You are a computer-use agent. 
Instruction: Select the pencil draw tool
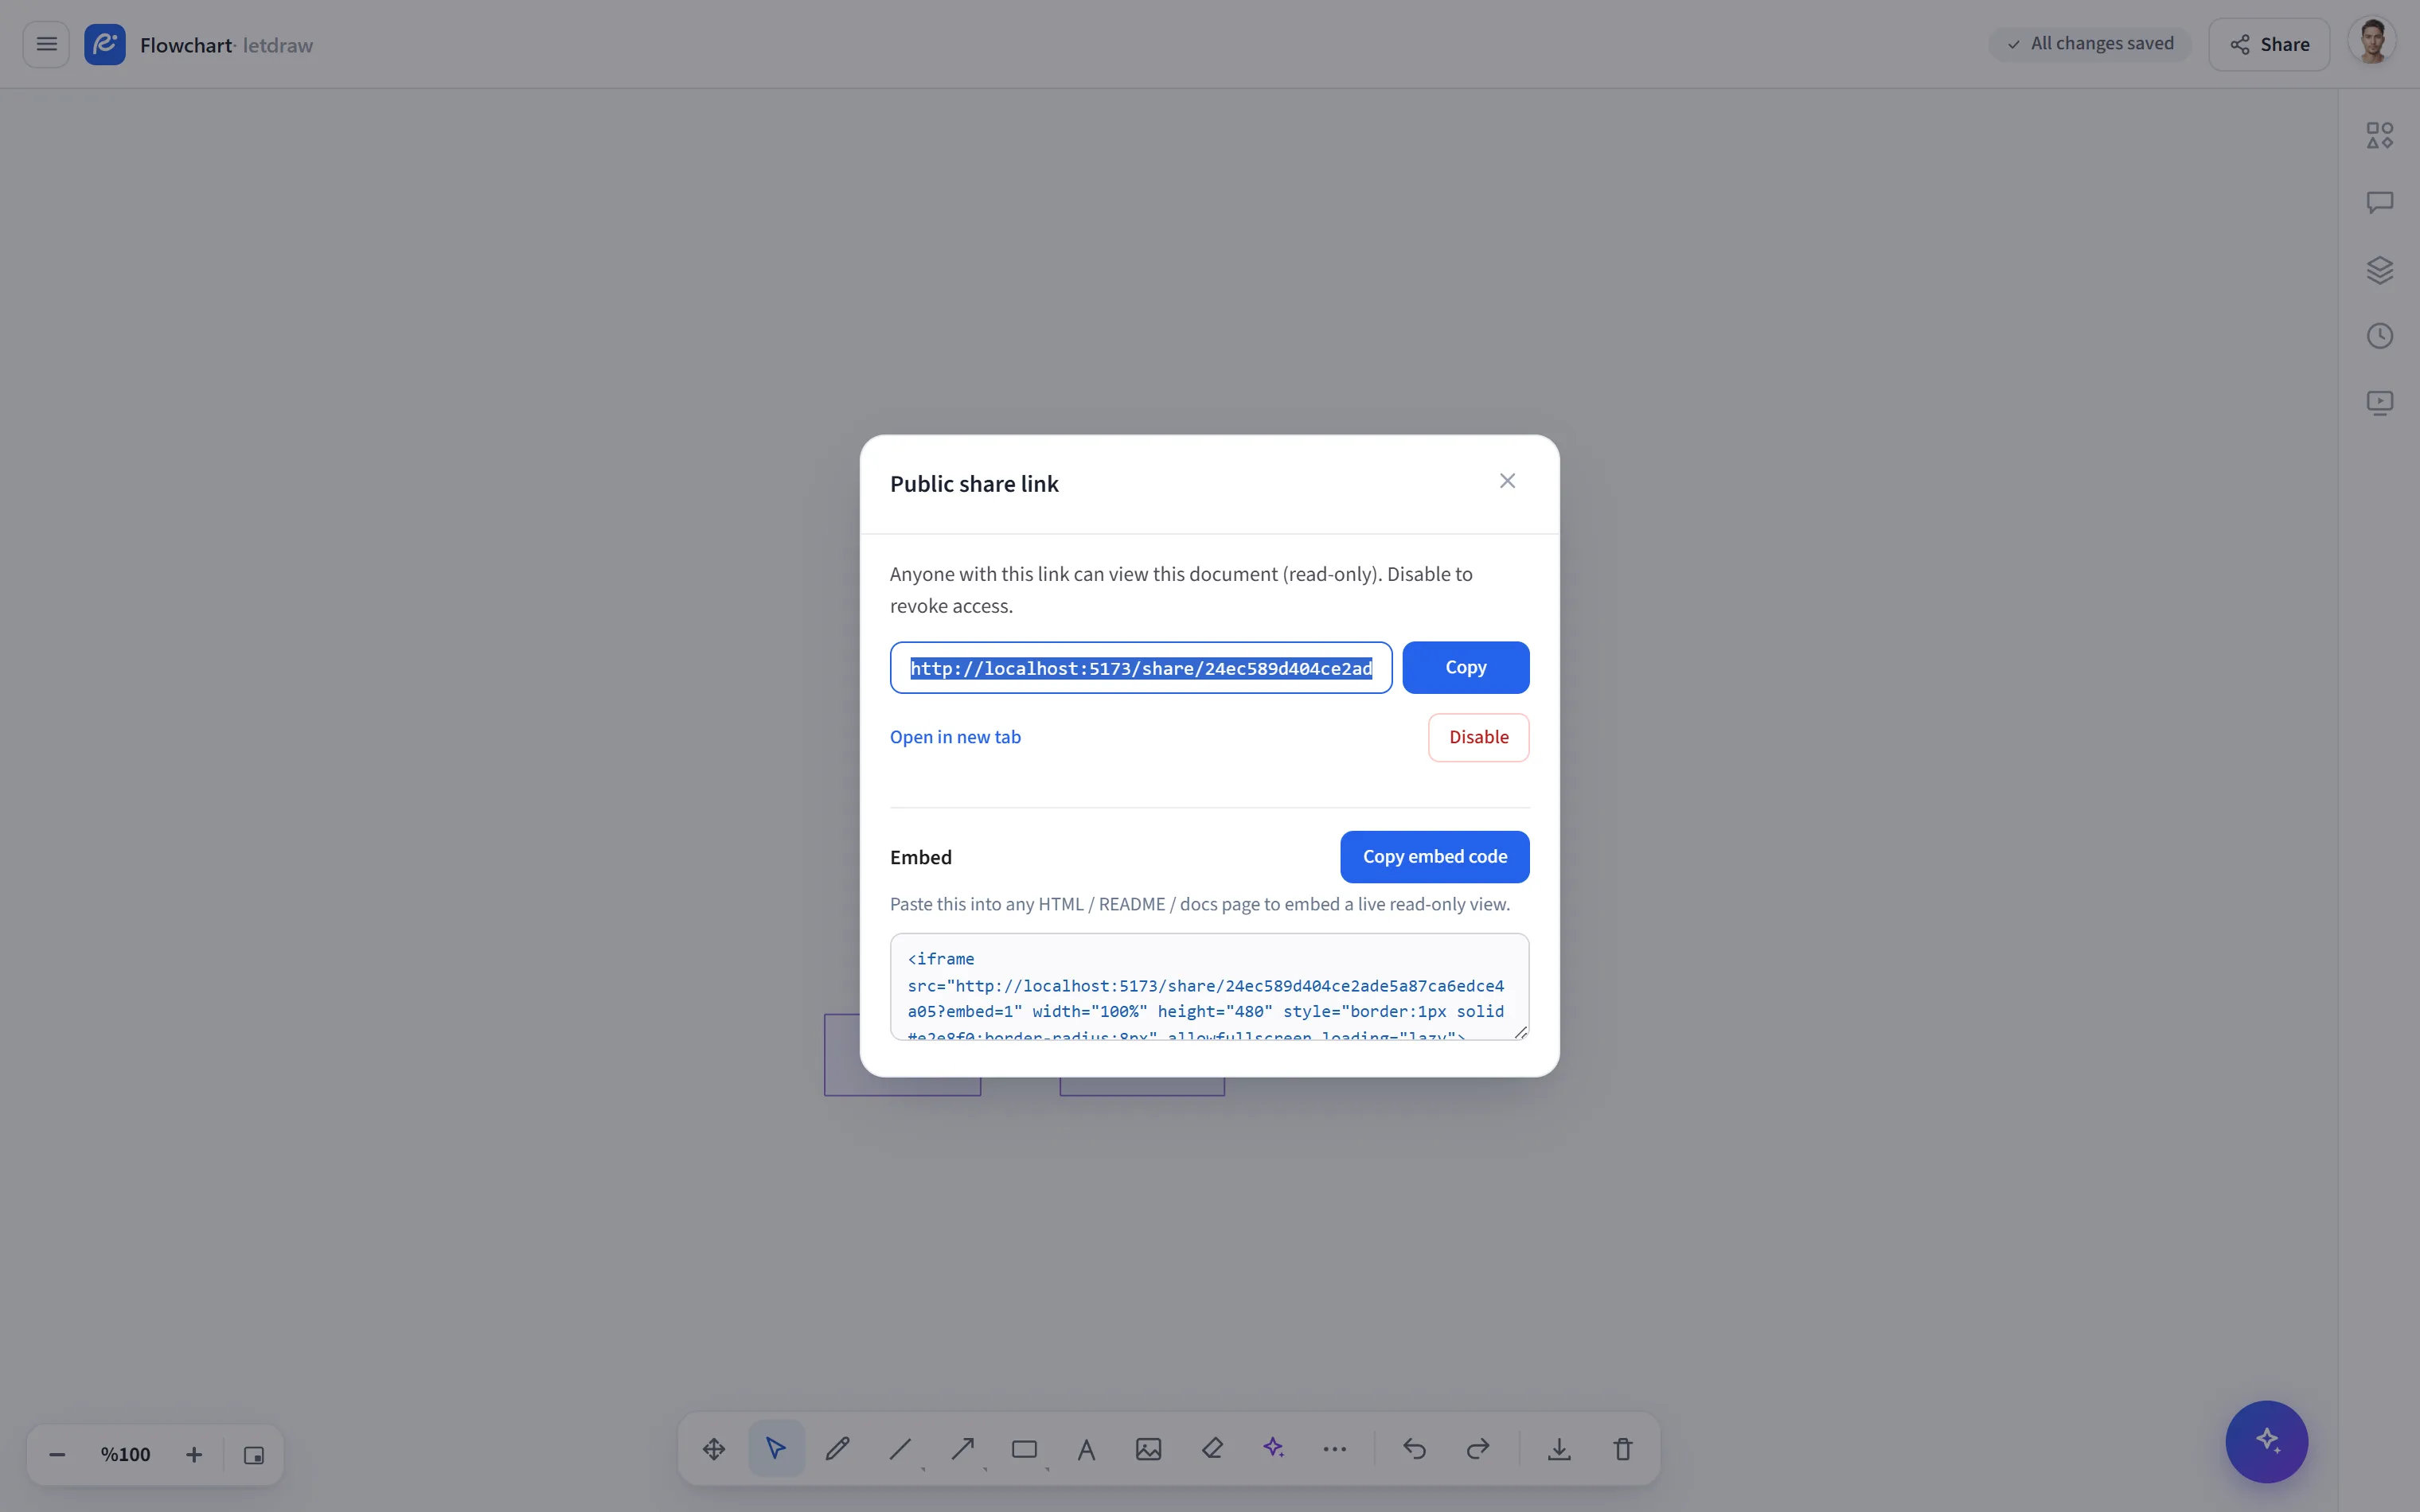pos(838,1448)
